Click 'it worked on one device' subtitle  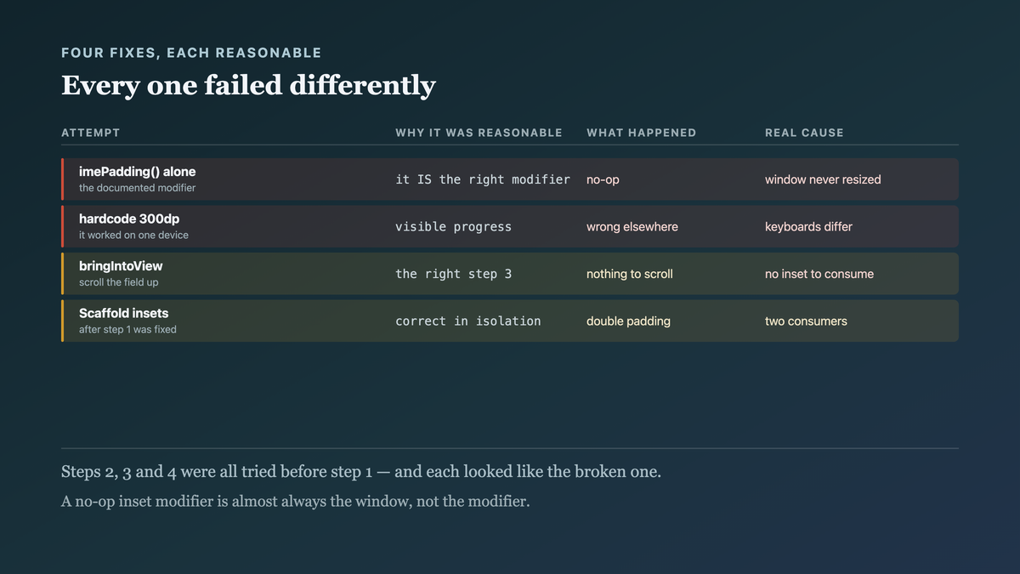133,235
